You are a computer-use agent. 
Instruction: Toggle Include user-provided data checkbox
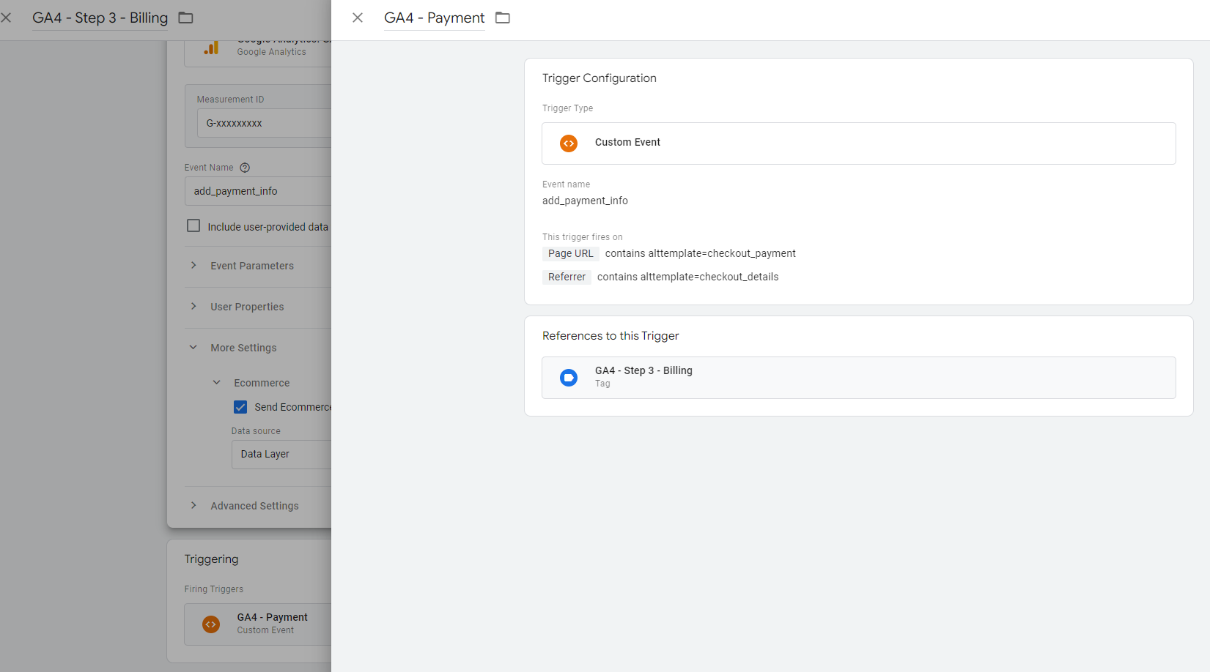pyautogui.click(x=193, y=226)
